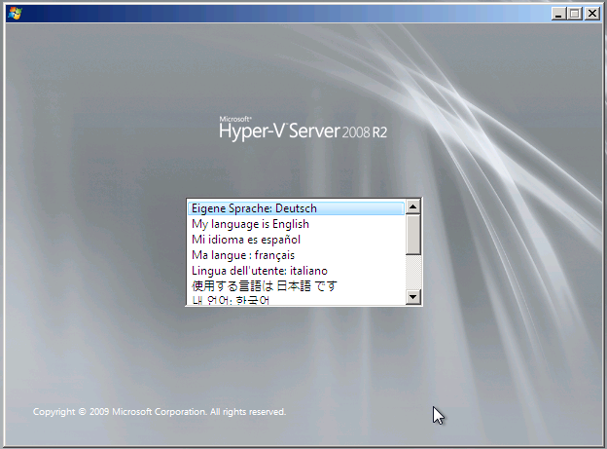607x449 pixels.
Task: Click the language list scroll-up arrow
Action: coord(413,206)
